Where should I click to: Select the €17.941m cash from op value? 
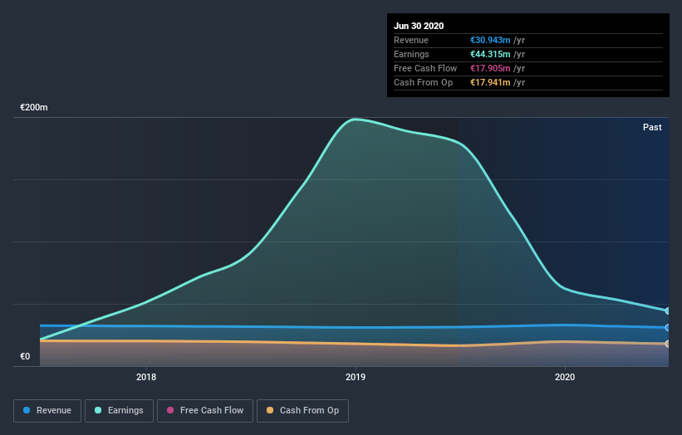point(490,82)
